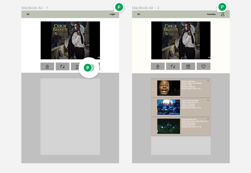This screenshot has width=251, height=173.
Task: Click the text "Release Date: 2022-01-22"
Action: 191,127
